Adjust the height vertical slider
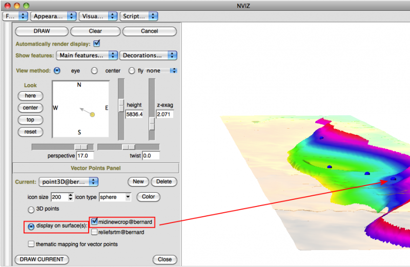The height and width of the screenshot is (267, 410). click(x=121, y=105)
